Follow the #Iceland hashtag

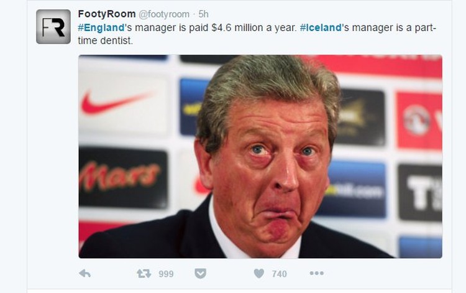[x=321, y=27]
